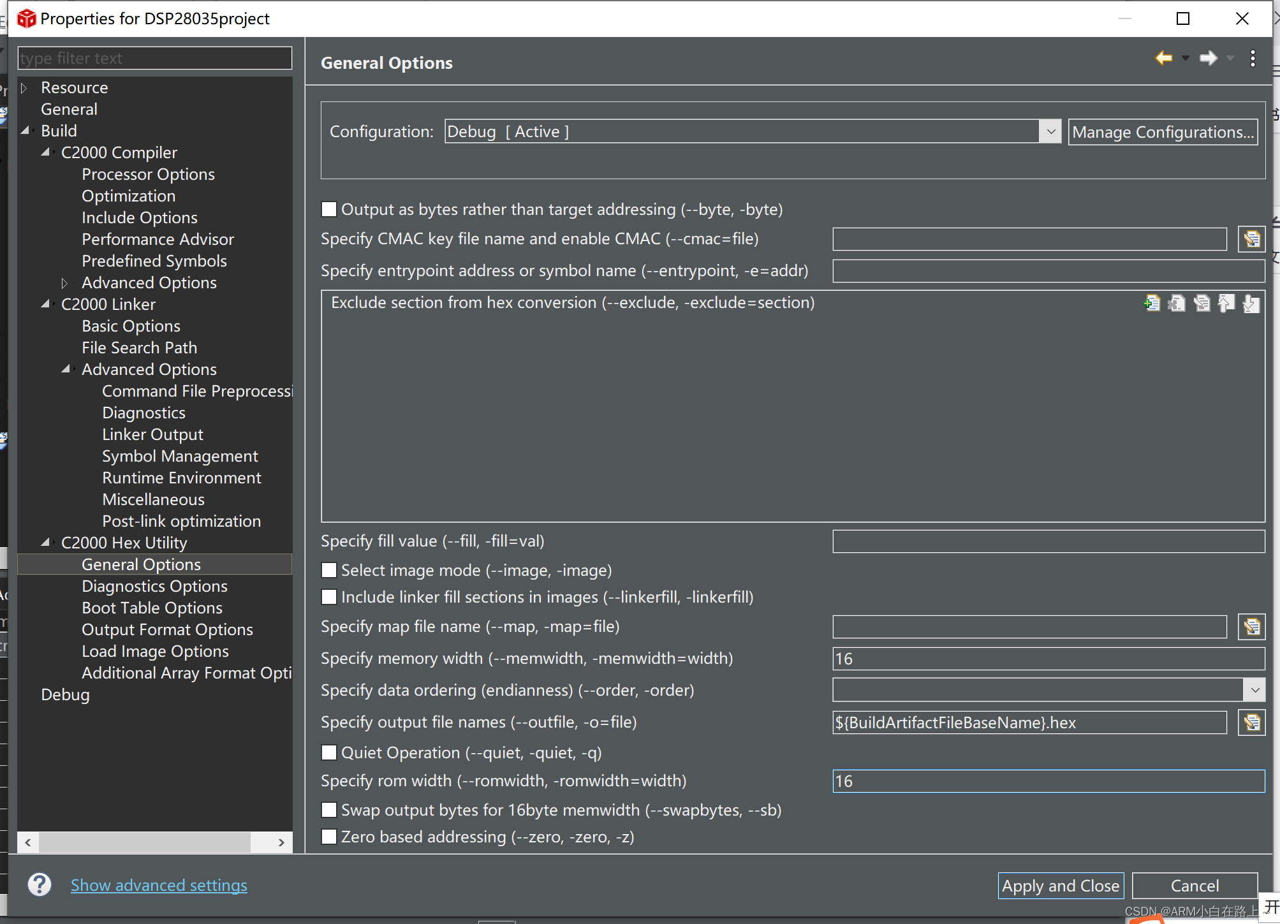Enable Zero based addressing checkbox
The image size is (1280, 924).
329,837
